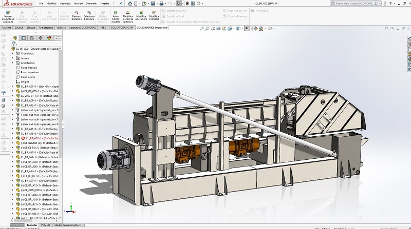
Task: Launch Avvia Editor modelli
Action: coord(116,12)
